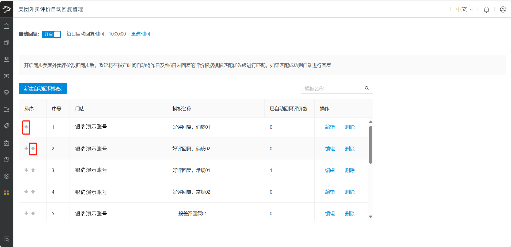Viewport: 511px width, 247px height.
Task: Click 更改时间 link
Action: point(140,34)
